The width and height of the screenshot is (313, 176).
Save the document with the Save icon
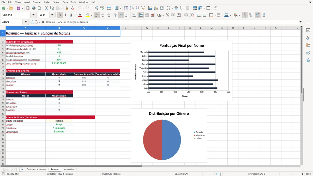click(19, 8)
